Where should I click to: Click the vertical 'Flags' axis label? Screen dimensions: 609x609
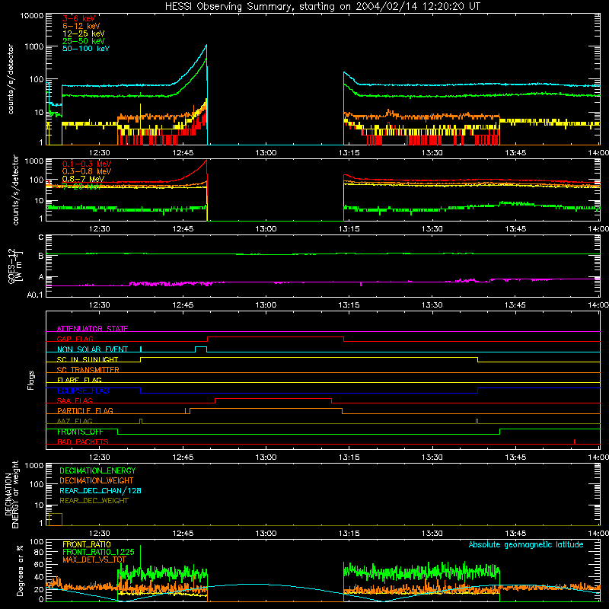30,380
